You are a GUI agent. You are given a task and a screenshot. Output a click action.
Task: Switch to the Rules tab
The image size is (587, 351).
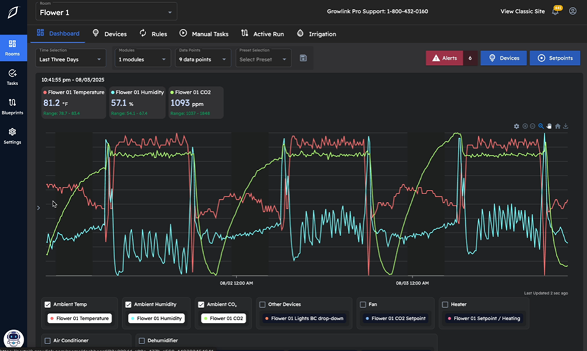(x=153, y=34)
